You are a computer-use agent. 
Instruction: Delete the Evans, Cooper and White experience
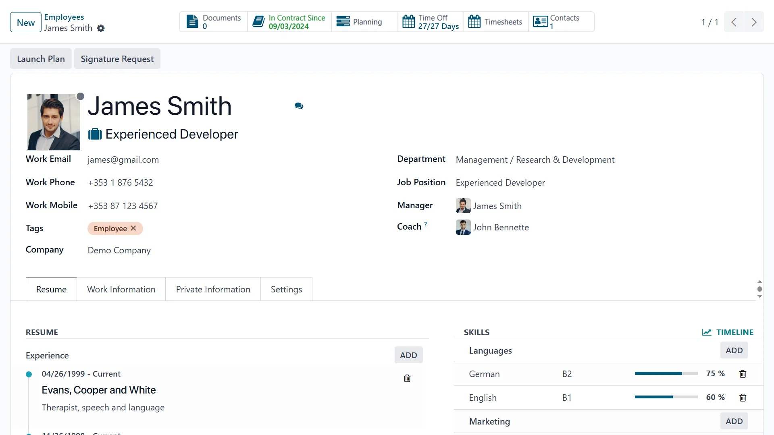point(407,378)
